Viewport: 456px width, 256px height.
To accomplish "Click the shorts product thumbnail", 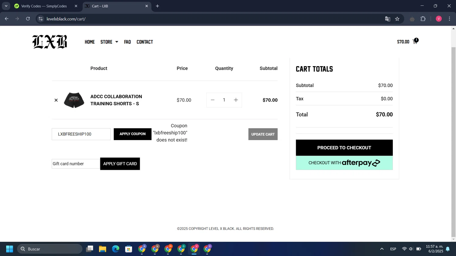I will pos(74,100).
